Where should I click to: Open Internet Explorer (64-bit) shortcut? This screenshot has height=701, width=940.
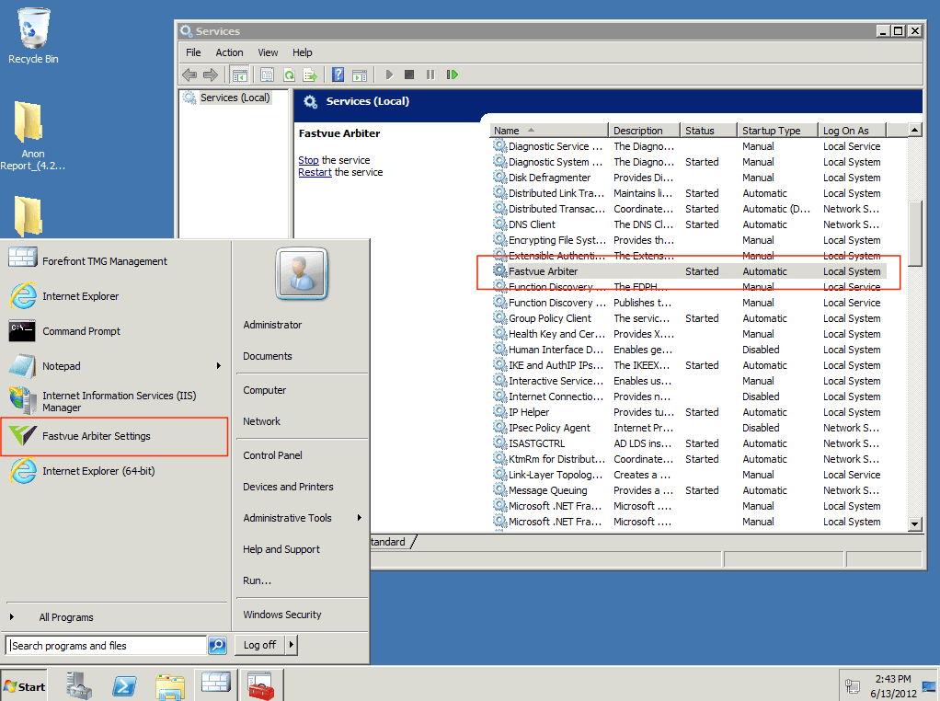[x=115, y=471]
